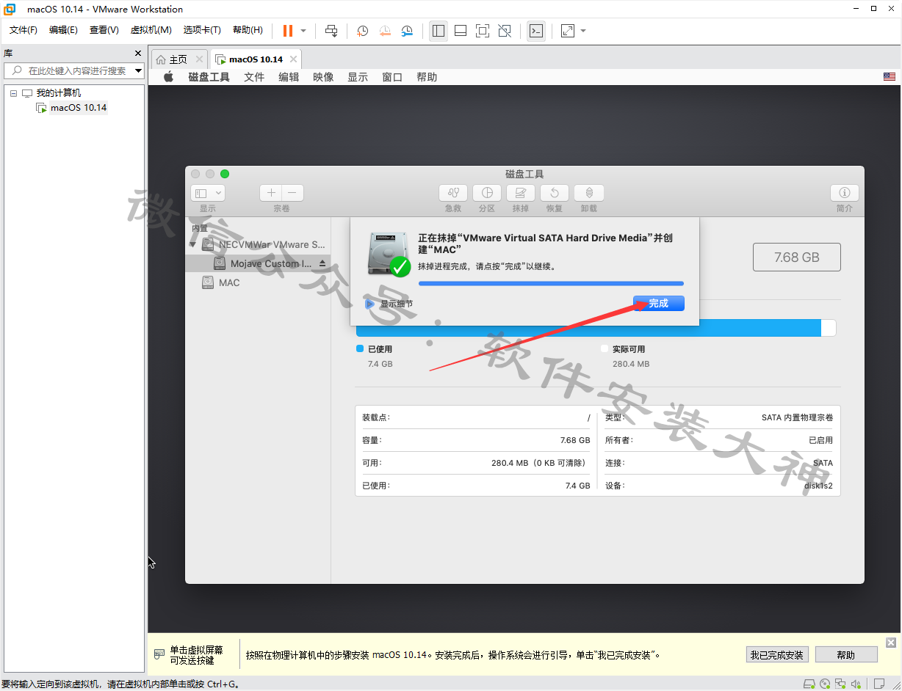902x691 pixels.
Task: Open the 虚拟机(M) menu
Action: tap(151, 30)
